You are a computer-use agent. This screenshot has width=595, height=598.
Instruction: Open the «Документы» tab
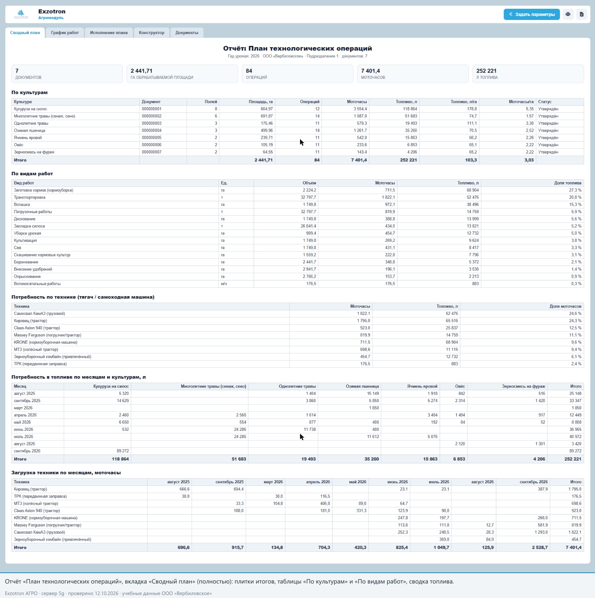point(187,33)
